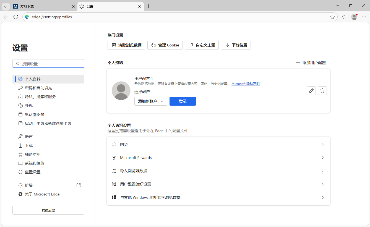Click the page refresh icon
This screenshot has height=227, width=370.
[x=16, y=17]
